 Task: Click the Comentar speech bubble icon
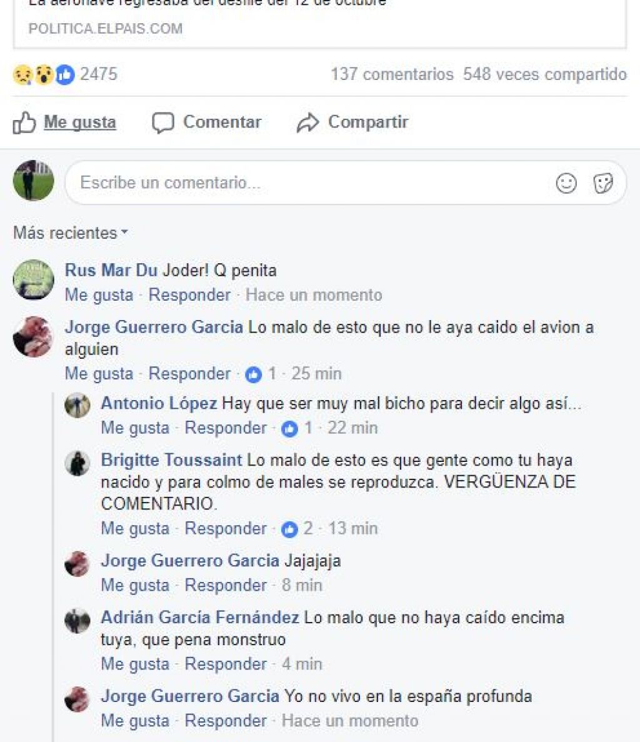click(x=162, y=123)
